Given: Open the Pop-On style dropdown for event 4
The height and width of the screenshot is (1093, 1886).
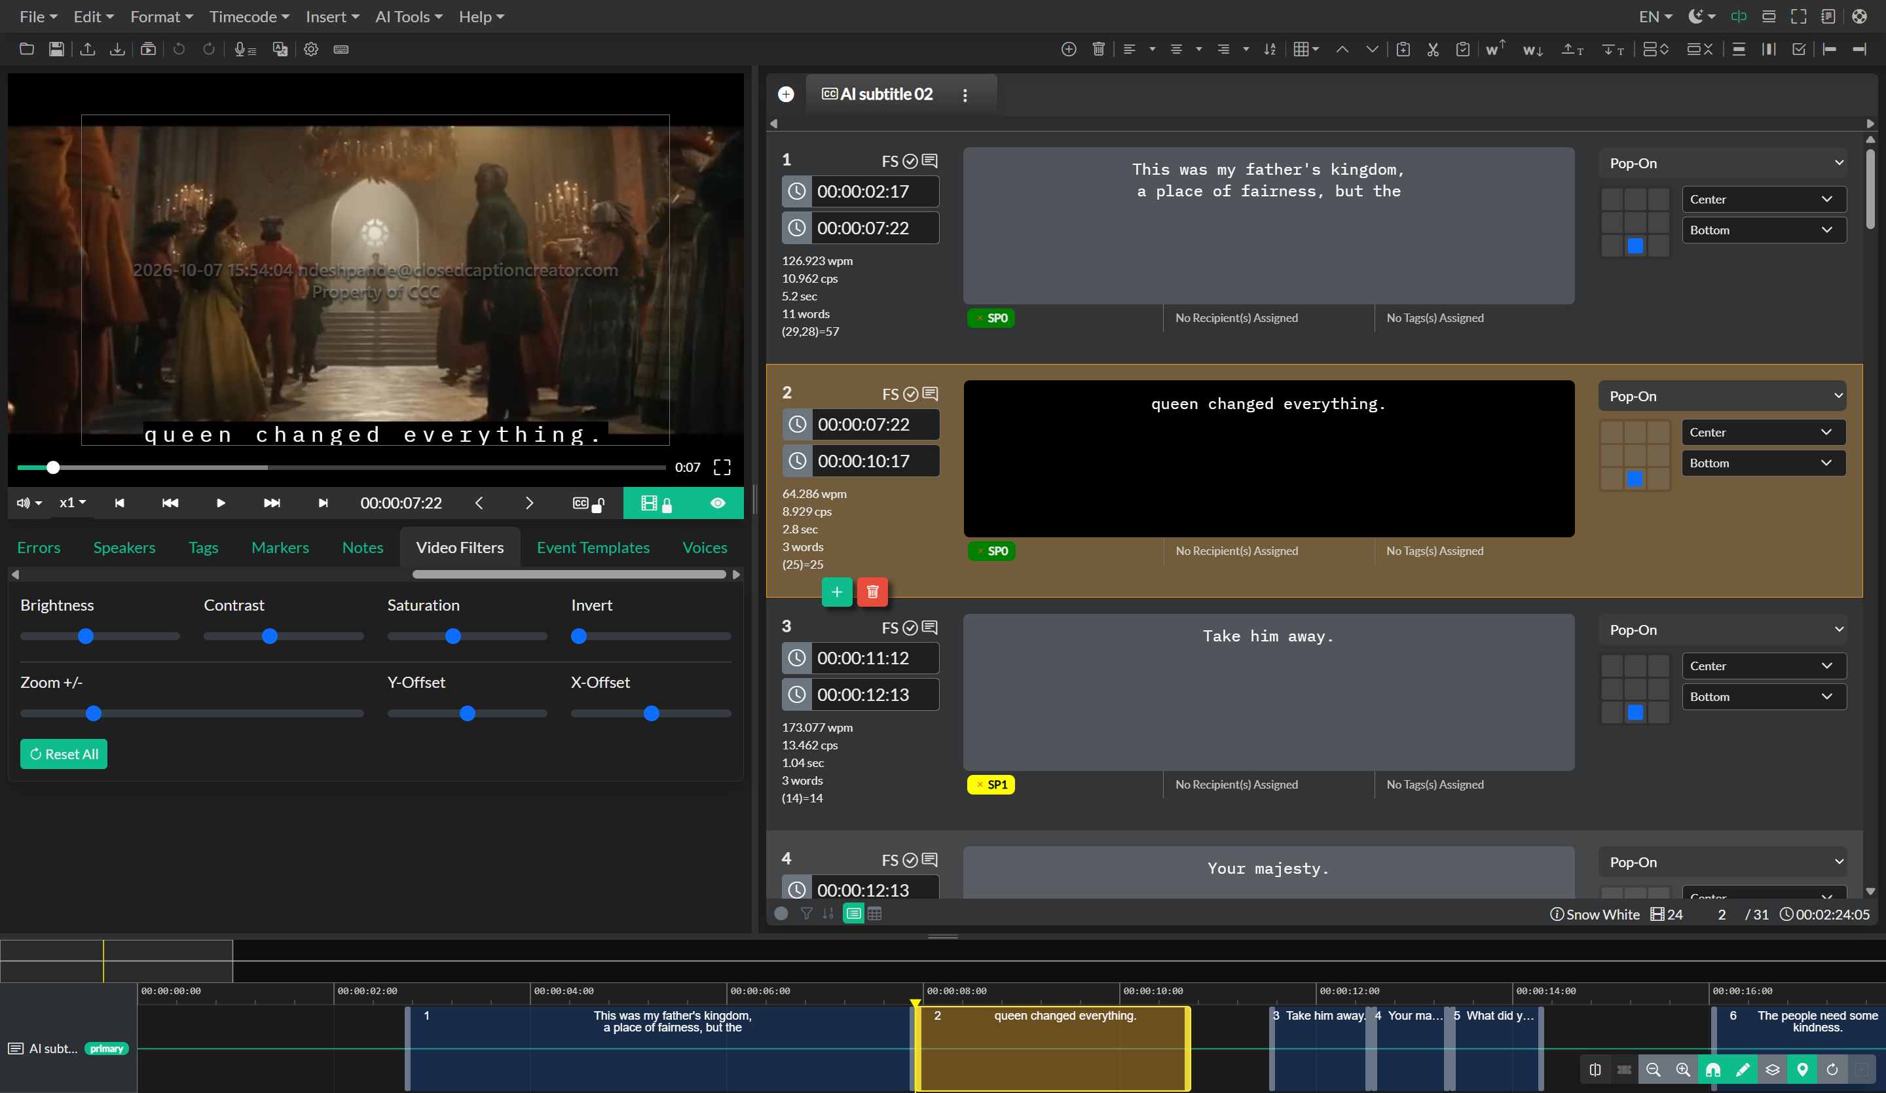Looking at the screenshot, I should click(1723, 862).
